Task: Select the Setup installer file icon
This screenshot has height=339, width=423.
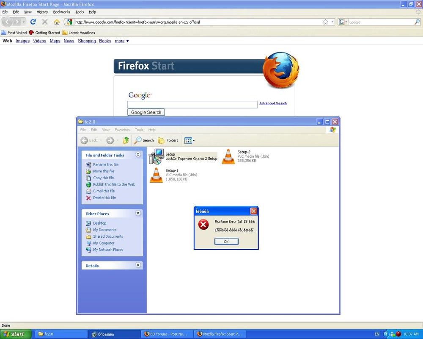Action: pyautogui.click(x=156, y=156)
